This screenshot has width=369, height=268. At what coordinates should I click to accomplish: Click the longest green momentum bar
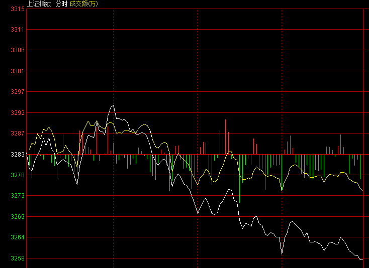(x=240, y=179)
